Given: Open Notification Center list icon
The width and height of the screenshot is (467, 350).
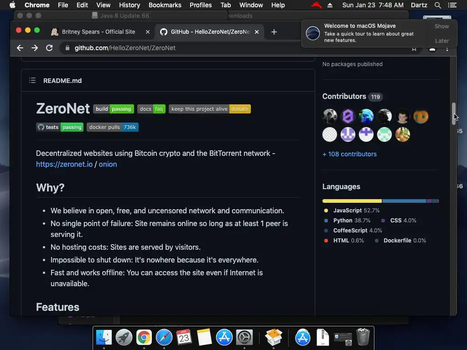Looking at the screenshot, I should (x=452, y=5).
